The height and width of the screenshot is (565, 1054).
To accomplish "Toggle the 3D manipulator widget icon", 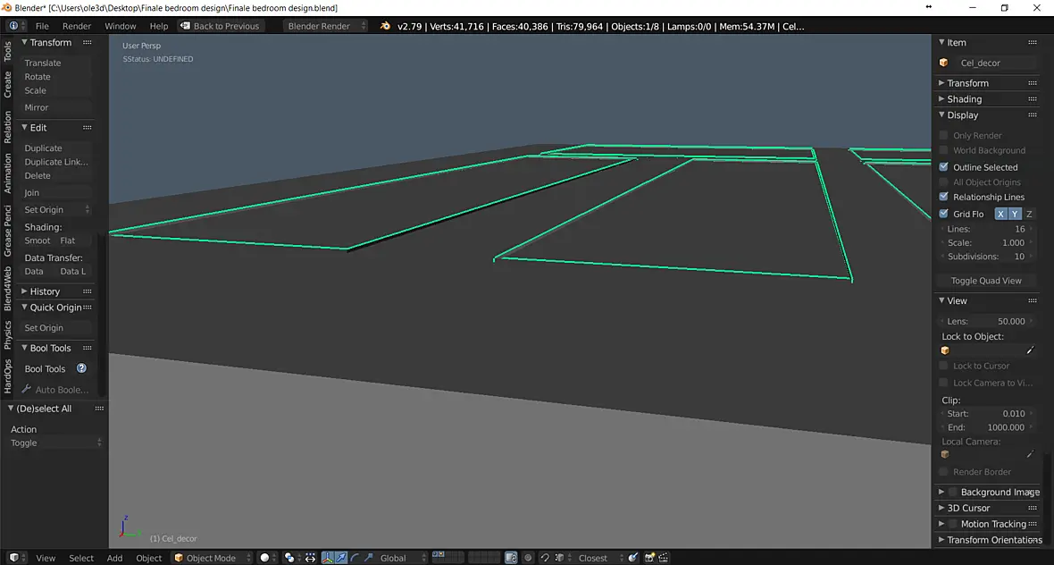I will [327, 558].
